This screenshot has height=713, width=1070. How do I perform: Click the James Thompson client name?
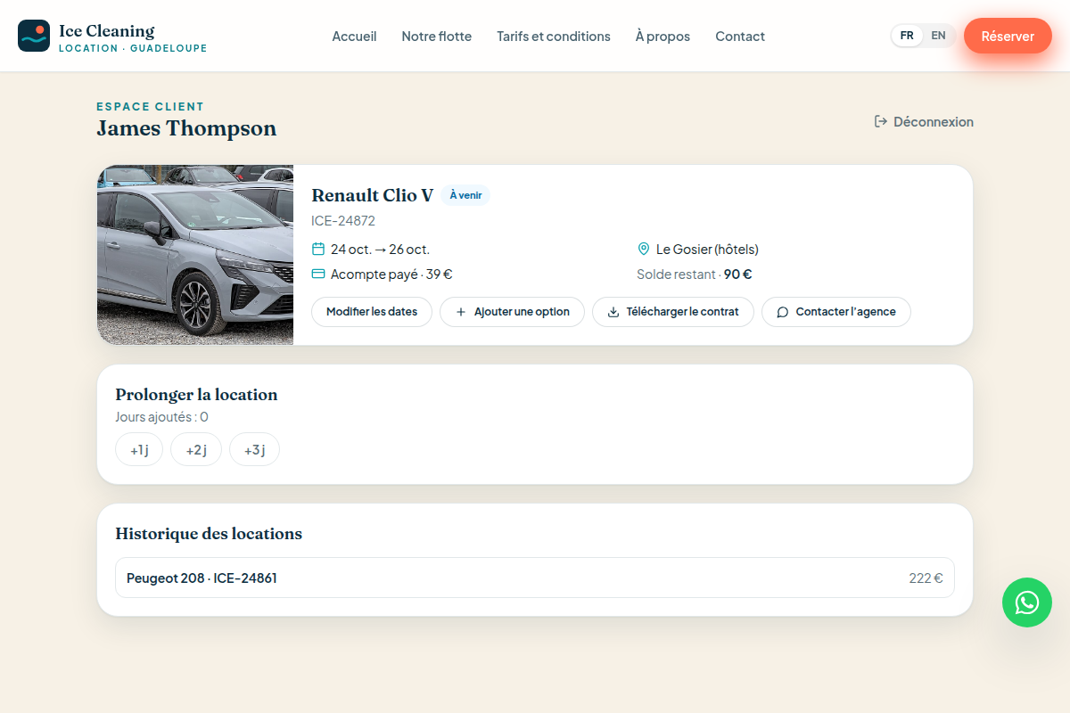coord(186,128)
